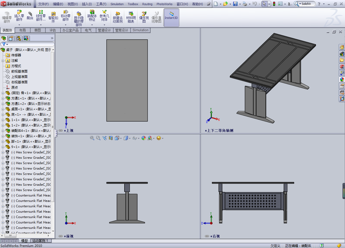Toggle the Instant3D button
345x248 pixels.
tap(171, 18)
